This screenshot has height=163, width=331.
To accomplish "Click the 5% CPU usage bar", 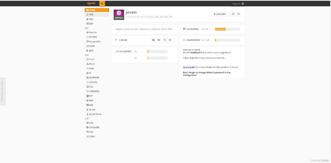I will [157, 52].
